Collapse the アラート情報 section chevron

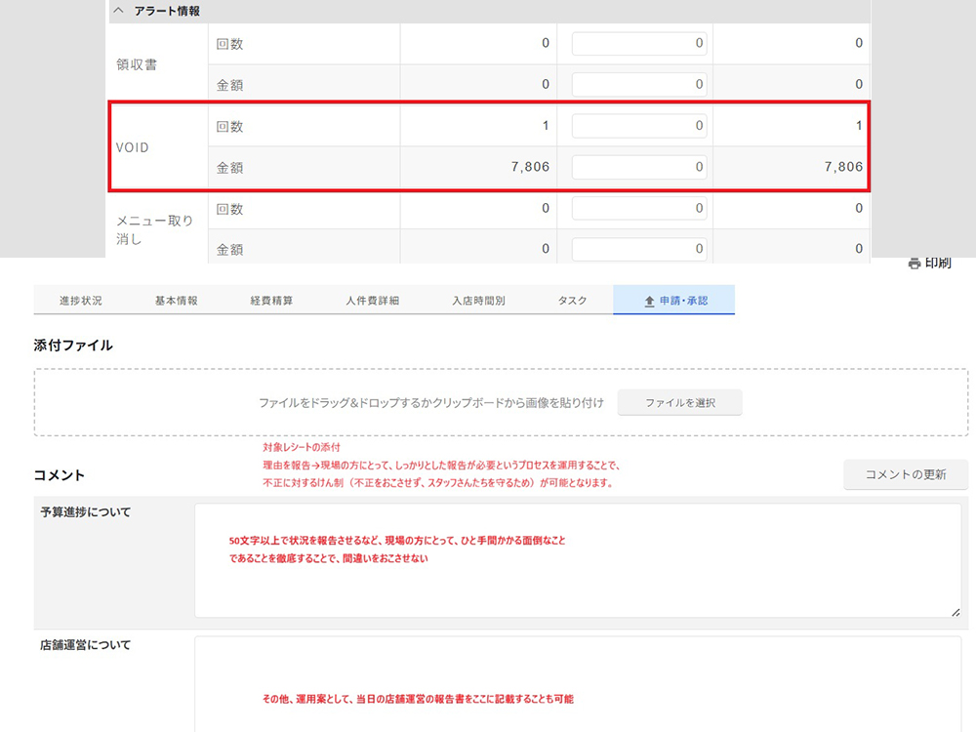point(119,11)
